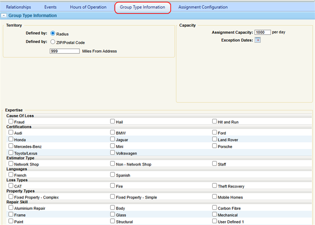Enable the French language checkbox

11,174
